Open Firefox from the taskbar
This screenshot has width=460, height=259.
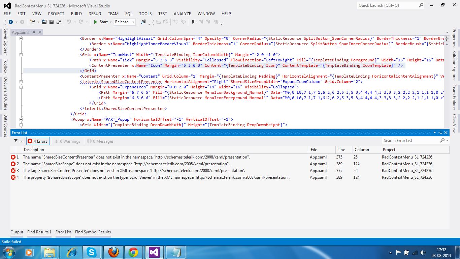click(x=113, y=252)
